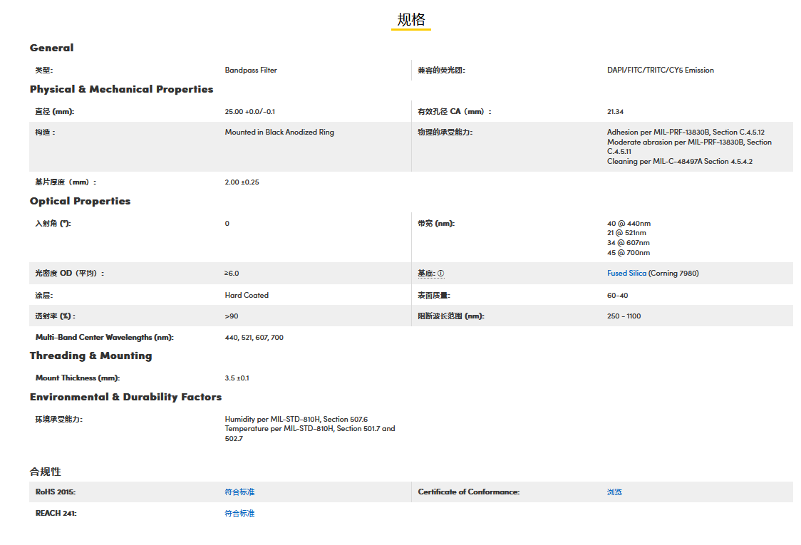Click the 构造 label
The image size is (801, 545).
(x=45, y=133)
